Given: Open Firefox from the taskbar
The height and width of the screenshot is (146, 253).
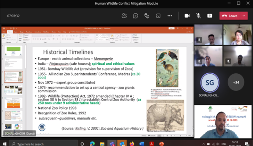Looking at the screenshot, I should pos(131,144).
